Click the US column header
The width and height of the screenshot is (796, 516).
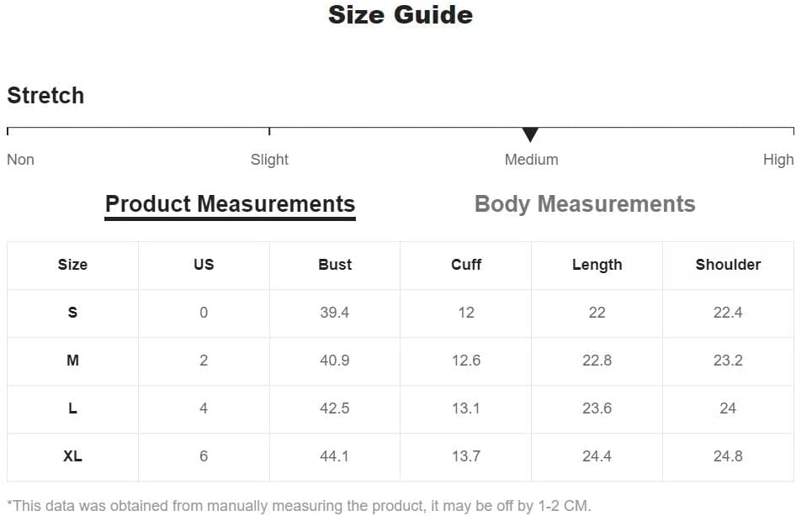(204, 265)
